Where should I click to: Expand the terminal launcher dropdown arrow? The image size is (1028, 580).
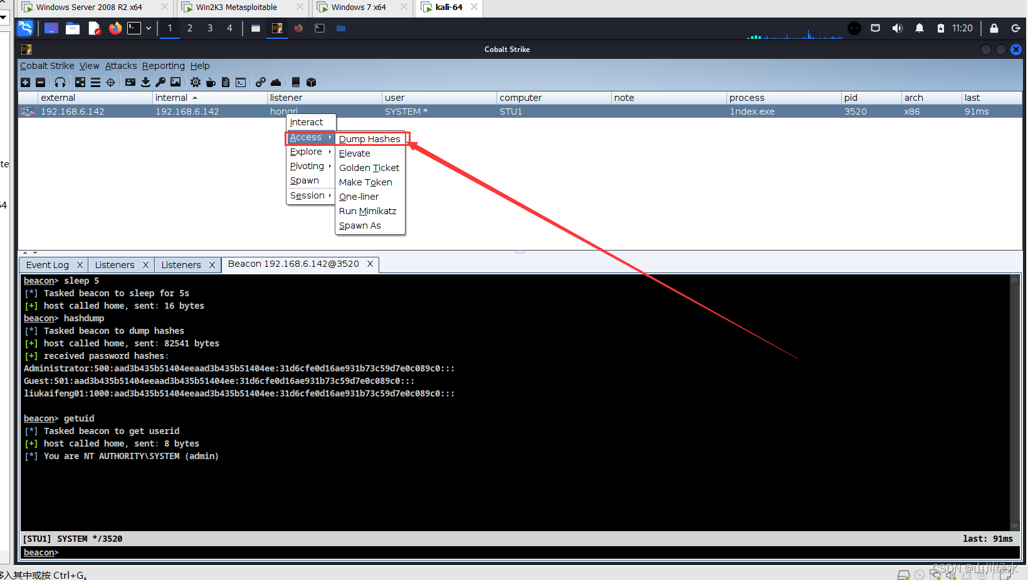pyautogui.click(x=149, y=28)
